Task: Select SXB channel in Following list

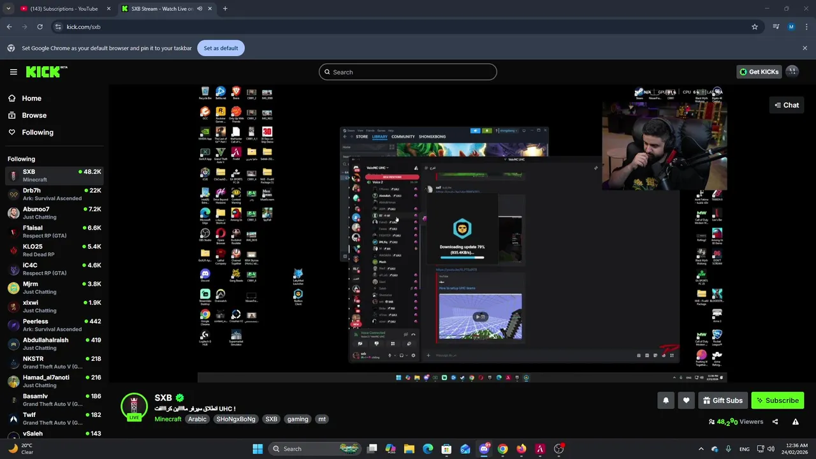Action: [x=54, y=175]
